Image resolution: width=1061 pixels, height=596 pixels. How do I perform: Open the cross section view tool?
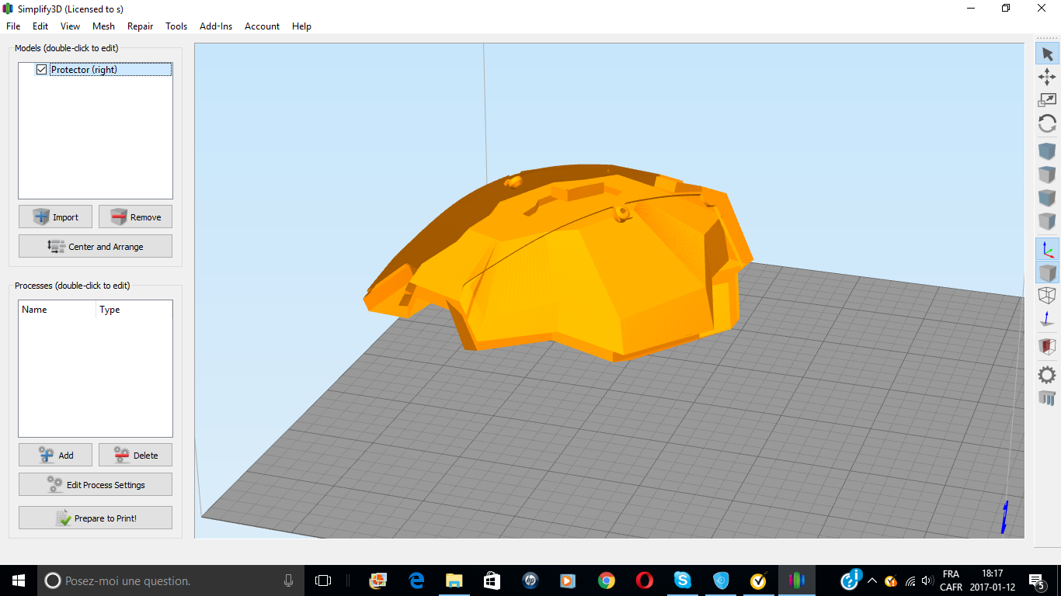(1047, 346)
